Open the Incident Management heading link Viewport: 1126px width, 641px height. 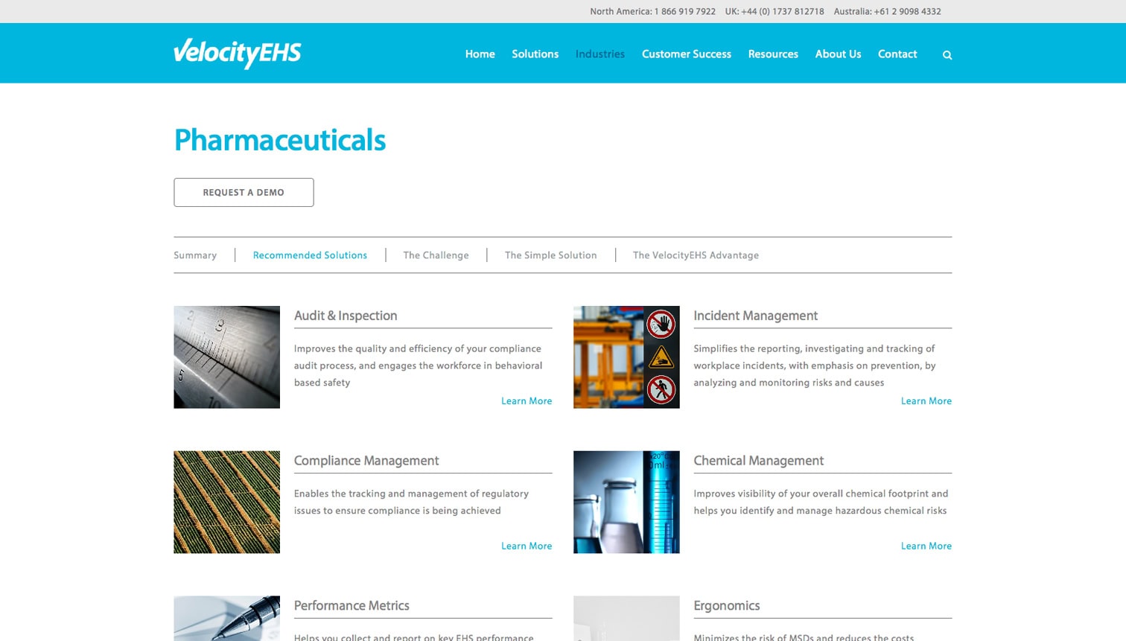(x=755, y=316)
